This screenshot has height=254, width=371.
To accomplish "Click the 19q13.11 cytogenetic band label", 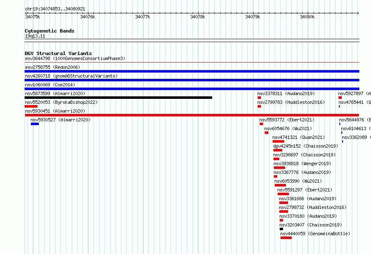I will coord(35,36).
